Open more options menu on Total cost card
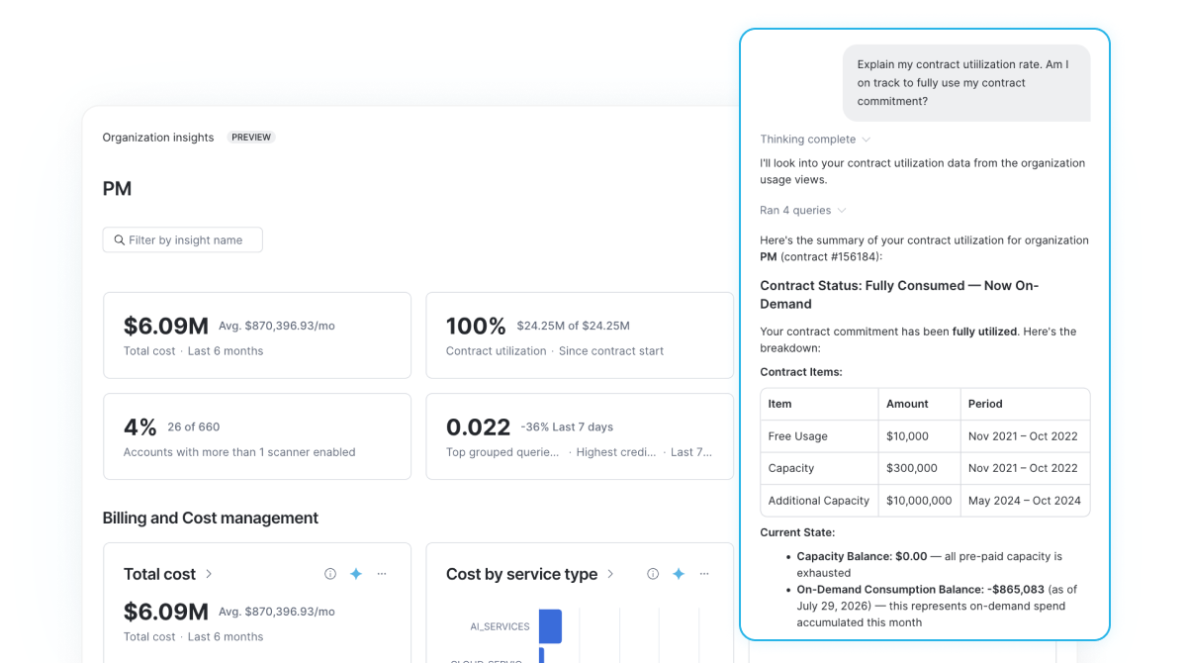The image size is (1187, 663). click(x=382, y=574)
